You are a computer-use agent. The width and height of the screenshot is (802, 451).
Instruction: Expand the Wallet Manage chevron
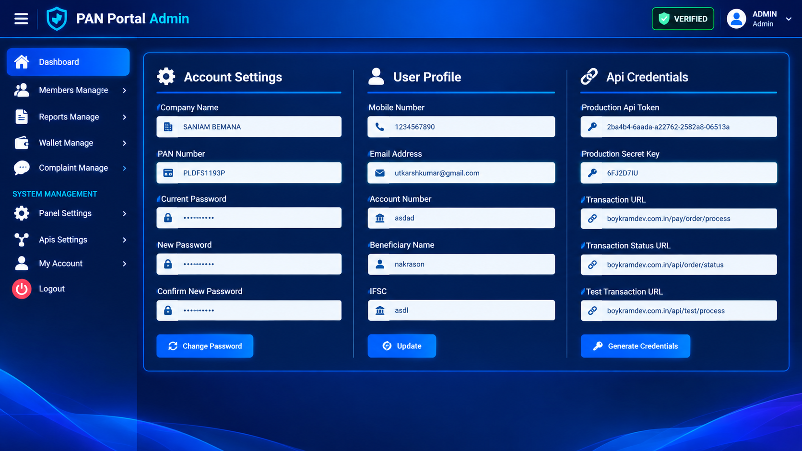click(x=124, y=143)
